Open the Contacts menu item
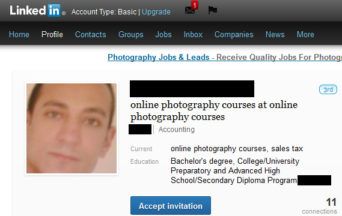 click(x=91, y=34)
